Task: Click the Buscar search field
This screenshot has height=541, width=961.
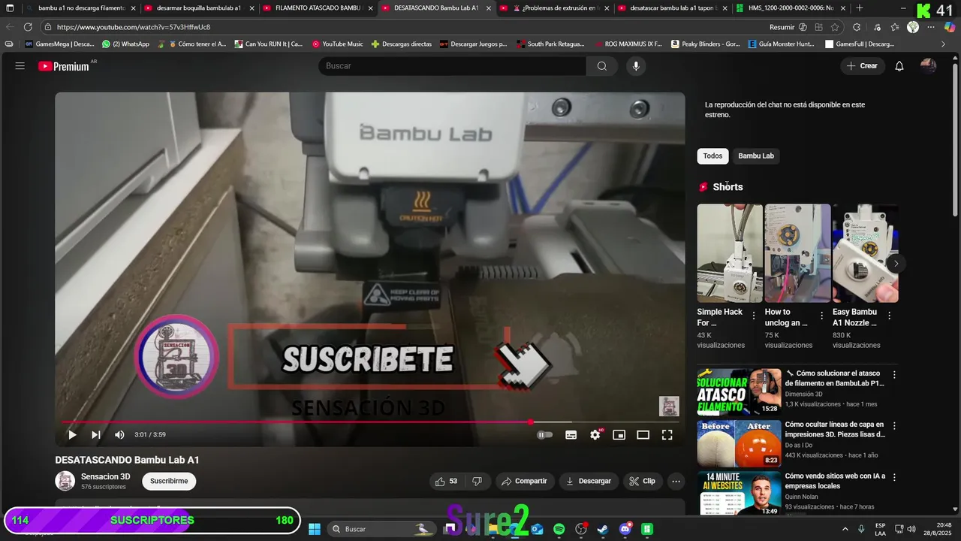Action: click(453, 66)
